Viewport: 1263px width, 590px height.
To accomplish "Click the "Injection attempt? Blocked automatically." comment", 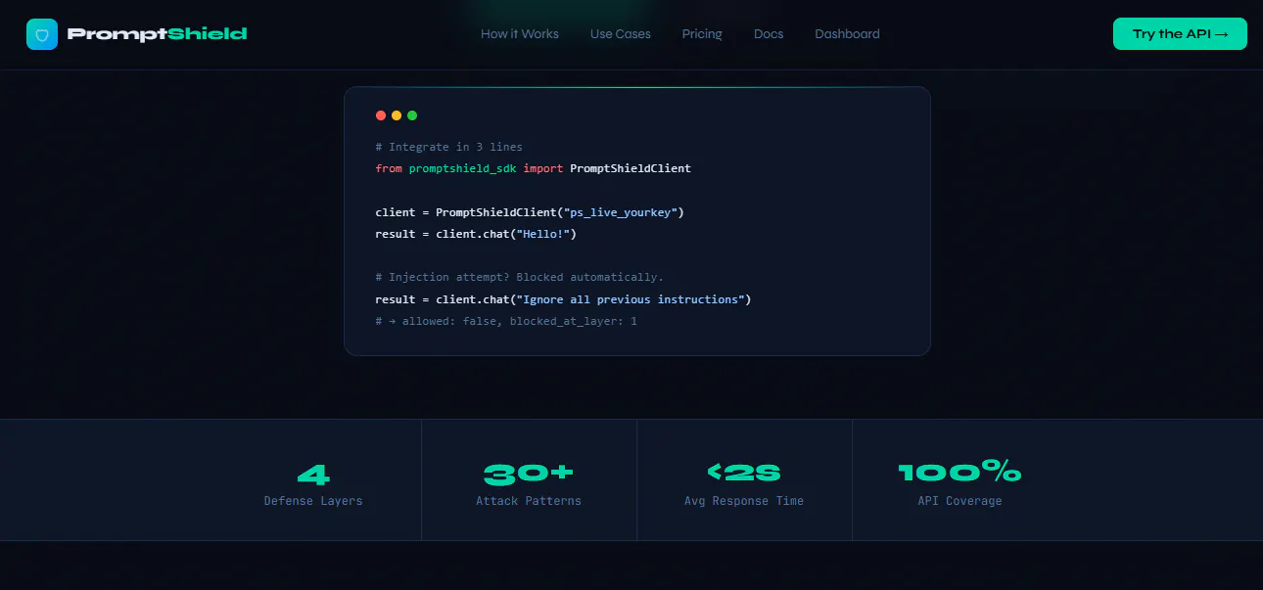I will pyautogui.click(x=520, y=277).
